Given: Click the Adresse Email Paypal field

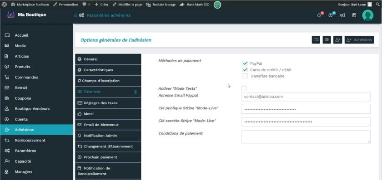Looking at the screenshot, I should pos(306,97).
